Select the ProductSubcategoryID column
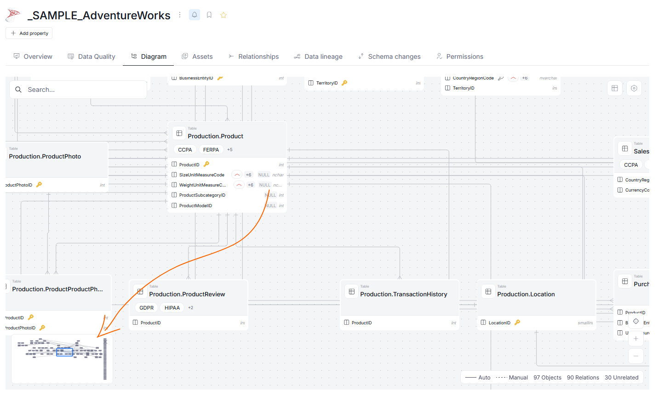 pos(228,195)
